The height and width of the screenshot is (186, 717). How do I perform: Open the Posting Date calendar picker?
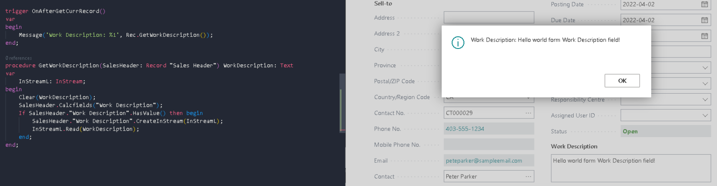click(x=704, y=4)
